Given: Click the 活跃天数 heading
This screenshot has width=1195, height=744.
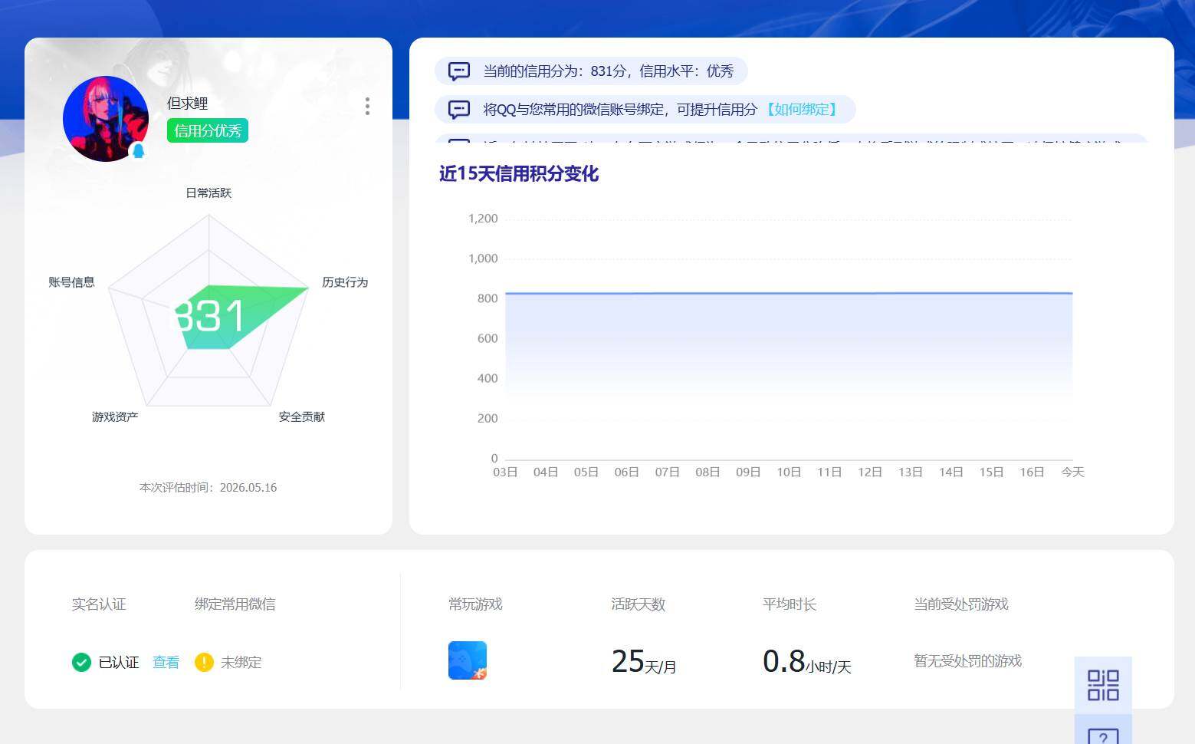Looking at the screenshot, I should pos(638,604).
